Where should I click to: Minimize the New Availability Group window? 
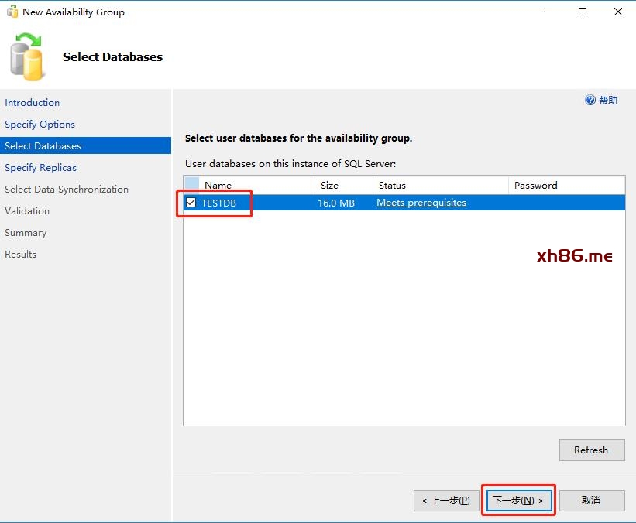click(x=547, y=12)
